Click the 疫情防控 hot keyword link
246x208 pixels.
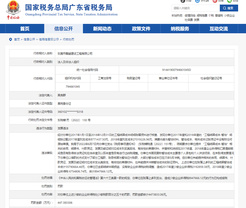click(190, 16)
